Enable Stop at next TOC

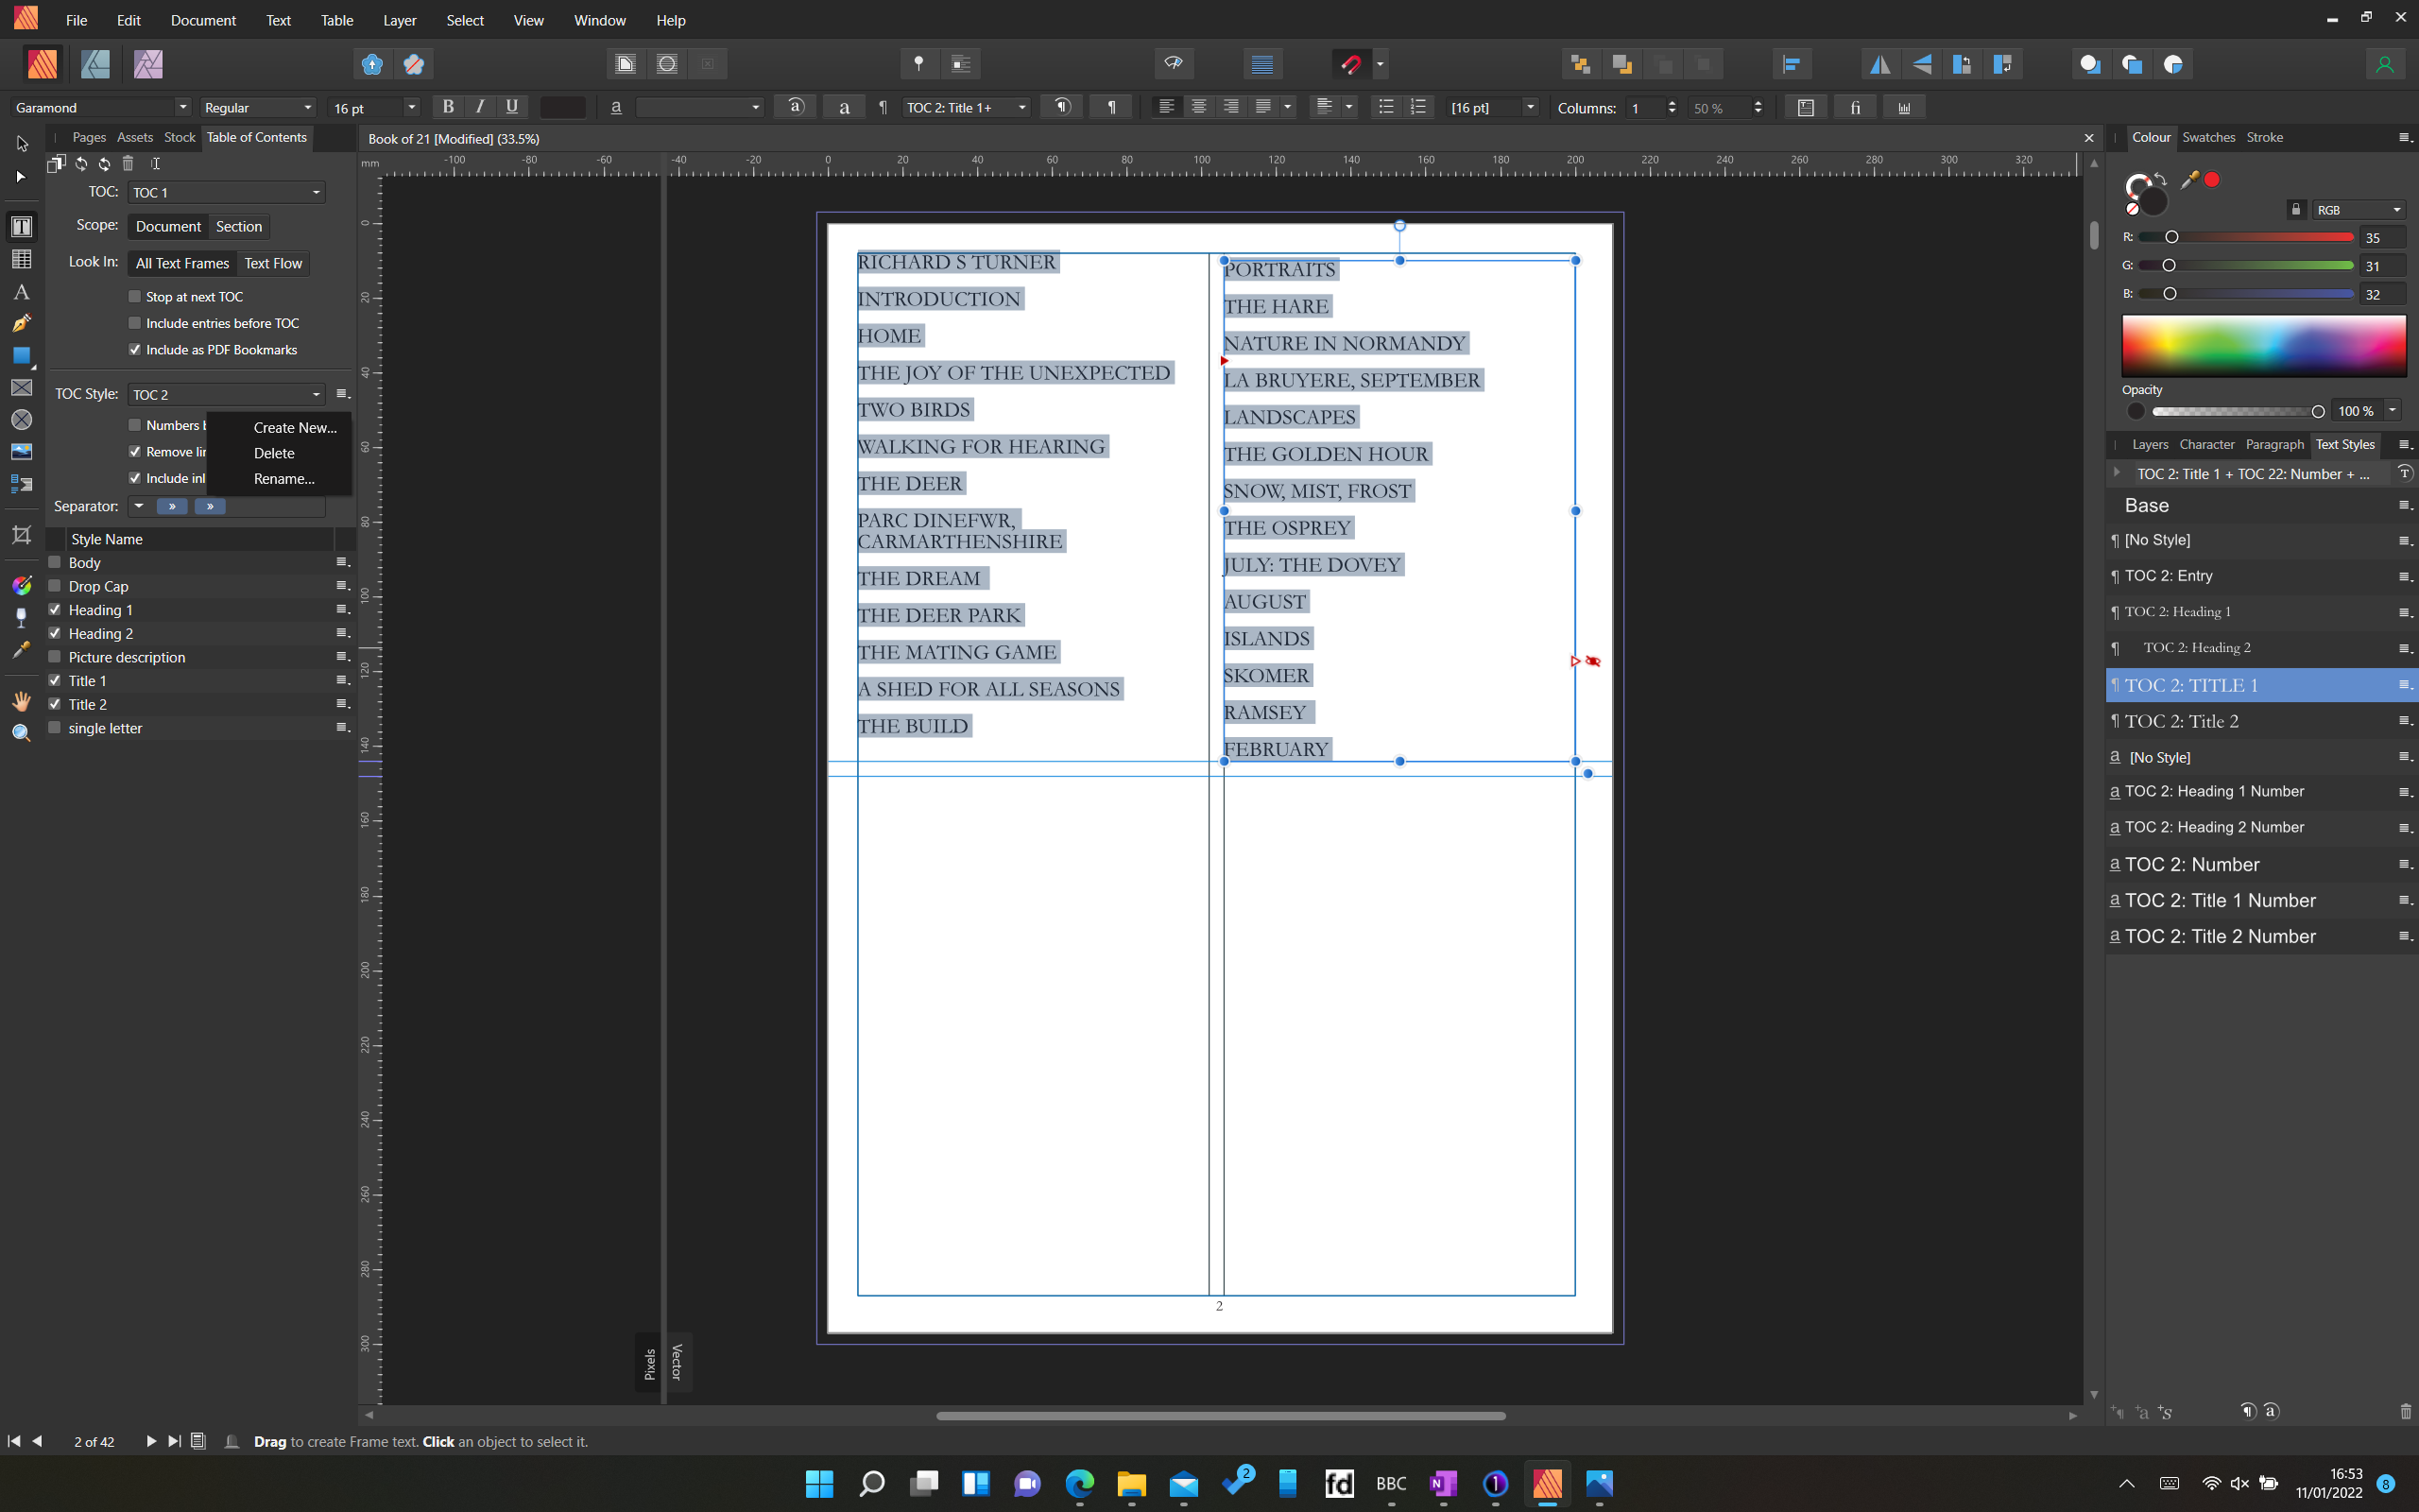pos(136,296)
